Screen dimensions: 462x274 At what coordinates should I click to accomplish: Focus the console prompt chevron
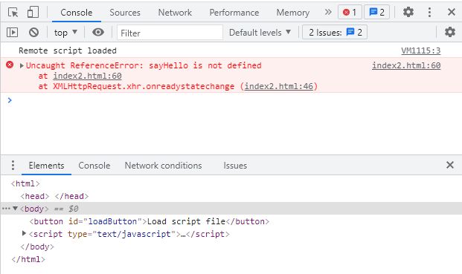click(10, 100)
